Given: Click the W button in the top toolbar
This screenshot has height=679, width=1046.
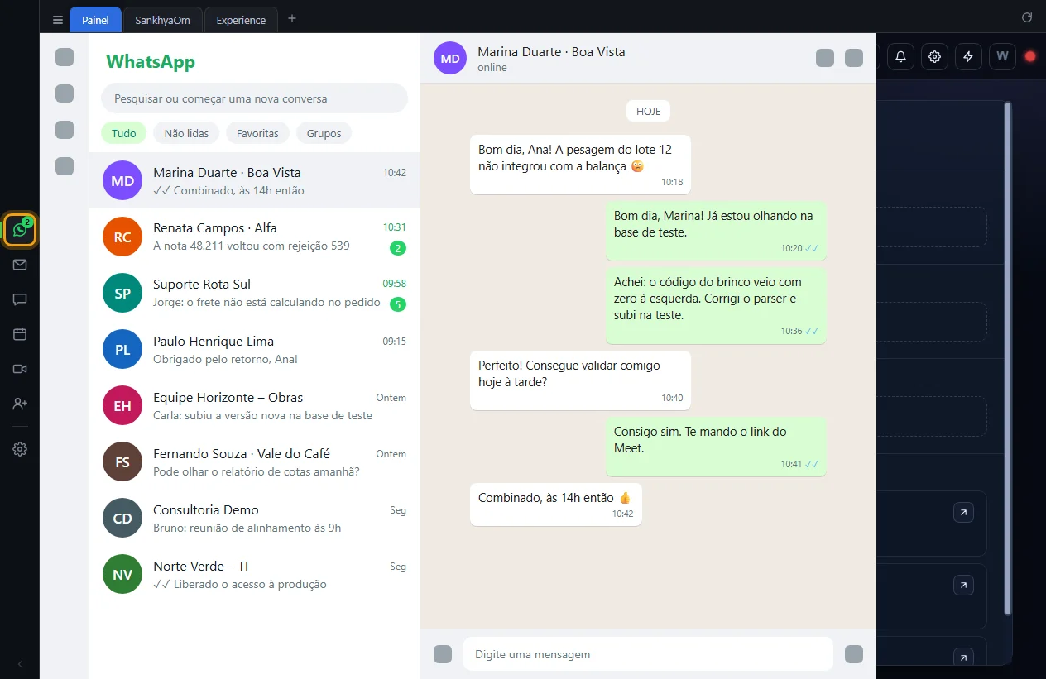Looking at the screenshot, I should pyautogui.click(x=1002, y=56).
